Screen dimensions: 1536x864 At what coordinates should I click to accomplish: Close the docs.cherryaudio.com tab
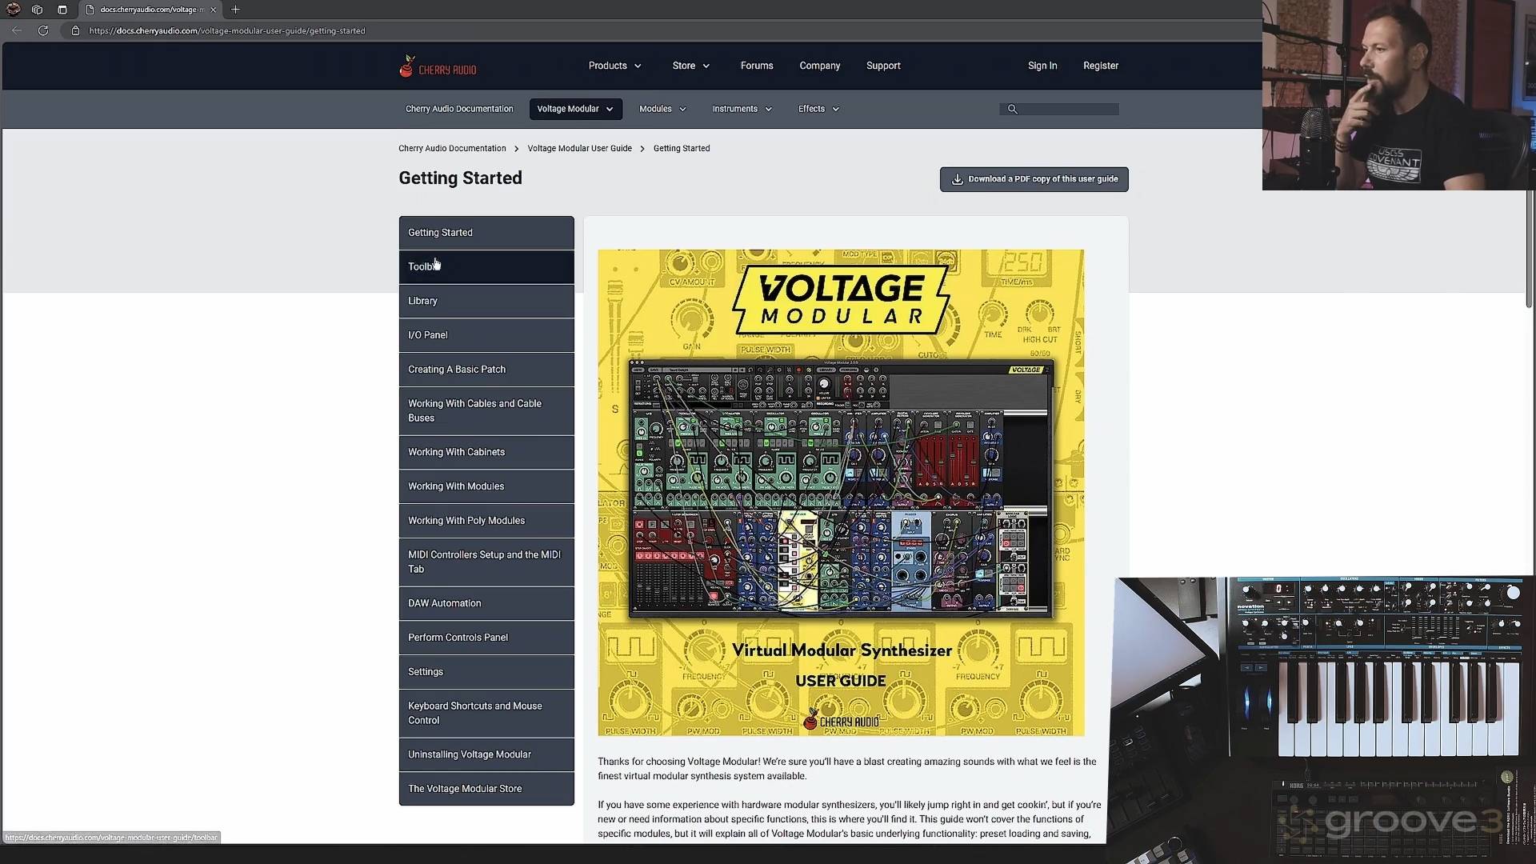click(214, 10)
